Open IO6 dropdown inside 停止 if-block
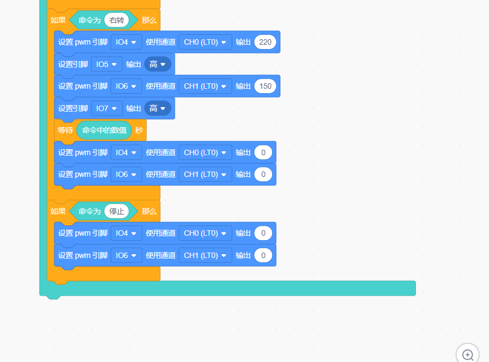Image resolution: width=489 pixels, height=362 pixels. pos(126,255)
